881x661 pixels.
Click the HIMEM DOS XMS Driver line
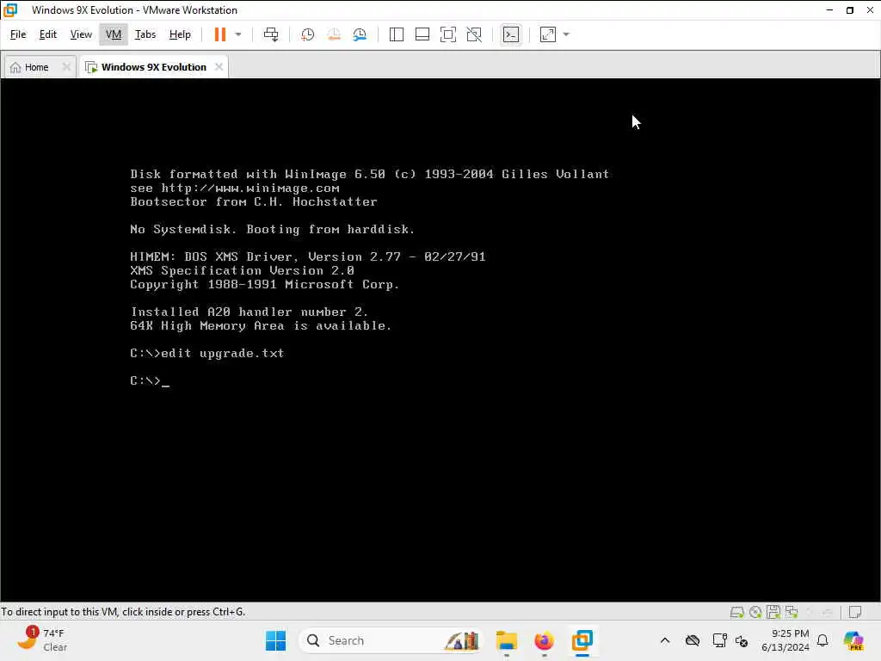coord(308,256)
